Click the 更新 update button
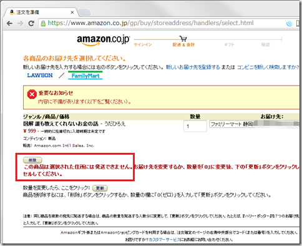Viewport: 302px width, 246px height. (x=100, y=188)
